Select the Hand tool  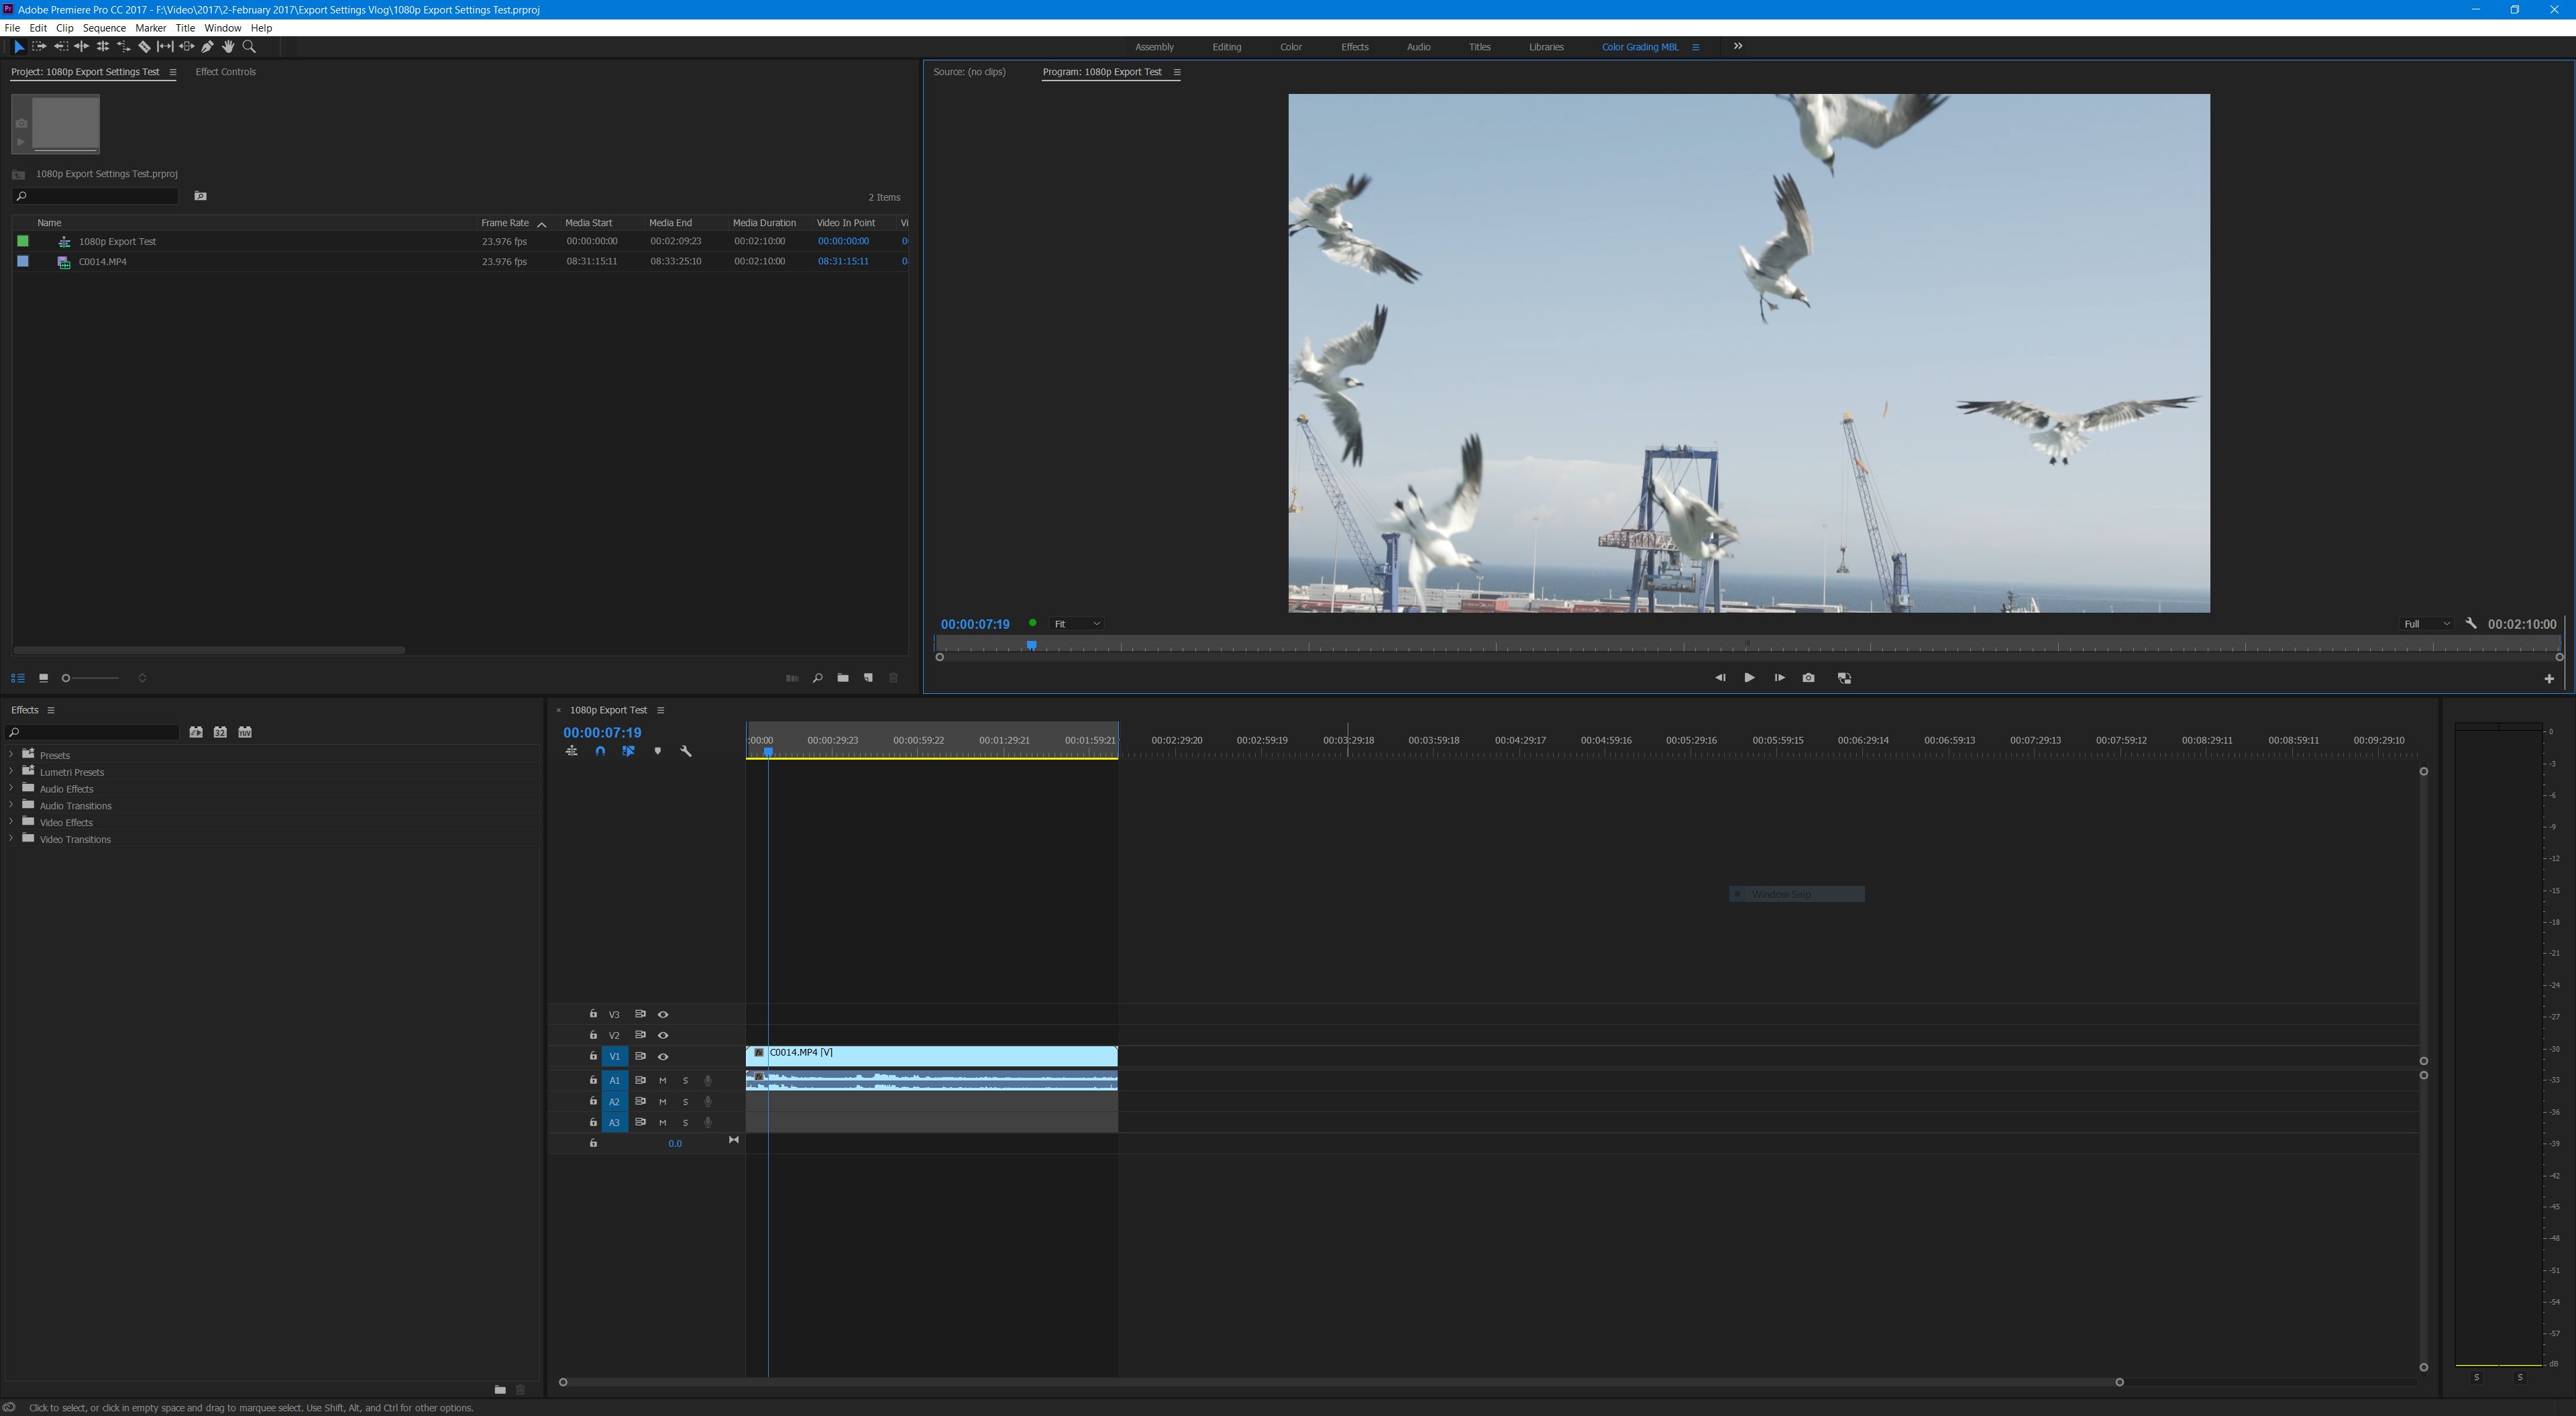tap(228, 47)
